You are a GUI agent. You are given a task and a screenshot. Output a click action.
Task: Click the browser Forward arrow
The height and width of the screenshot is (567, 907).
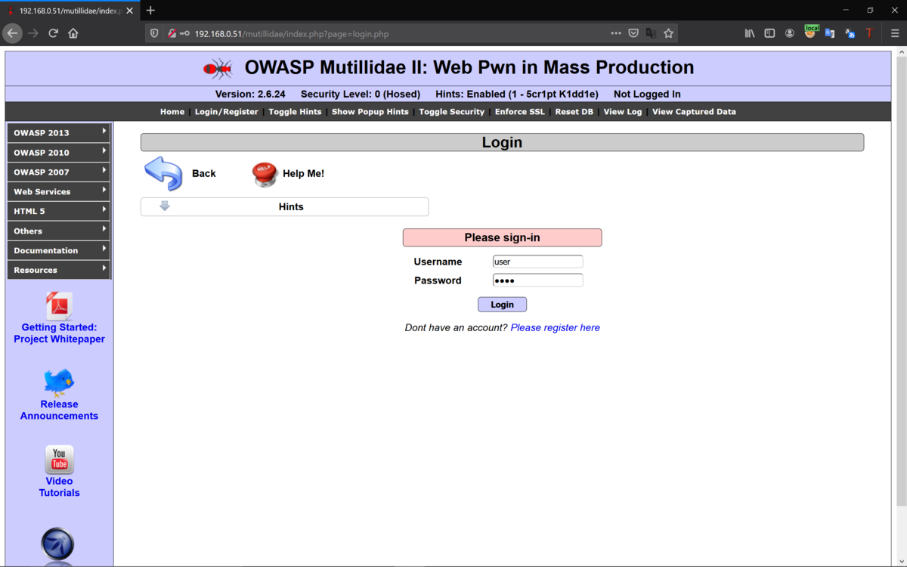click(x=33, y=33)
